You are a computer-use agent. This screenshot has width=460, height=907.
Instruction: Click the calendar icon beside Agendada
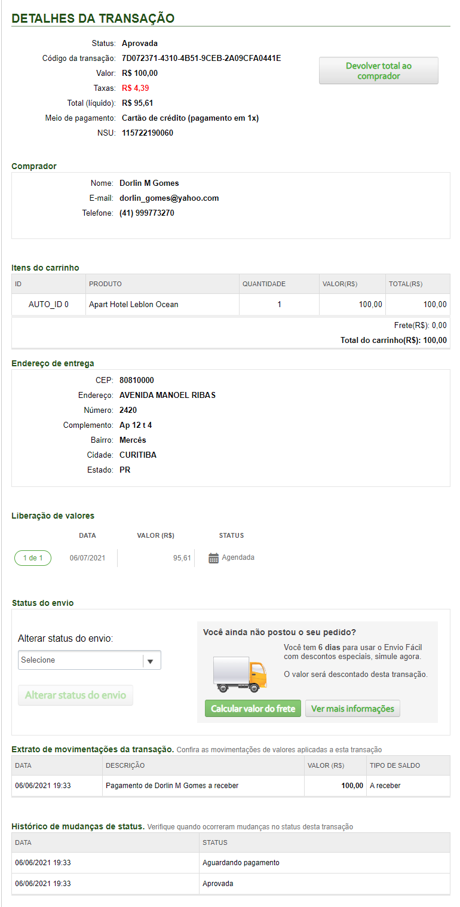(x=214, y=558)
